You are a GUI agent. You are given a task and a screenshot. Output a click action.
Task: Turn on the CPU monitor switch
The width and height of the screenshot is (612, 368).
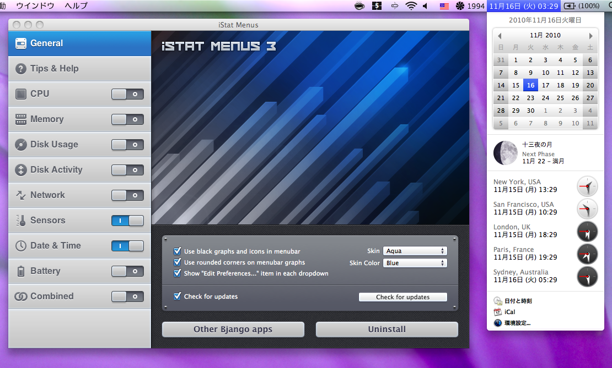tap(127, 94)
